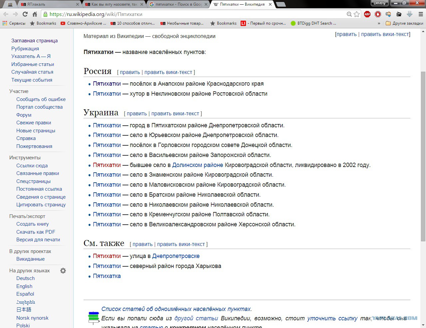The width and height of the screenshot is (426, 328).
Task: Click the Dmitriy profile button
Action: coord(379,3)
